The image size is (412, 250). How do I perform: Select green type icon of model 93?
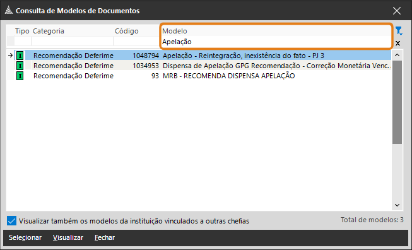pyautogui.click(x=20, y=76)
